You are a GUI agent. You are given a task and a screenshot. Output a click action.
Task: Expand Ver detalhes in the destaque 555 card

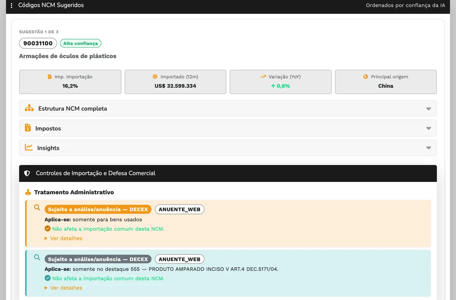tap(63, 288)
